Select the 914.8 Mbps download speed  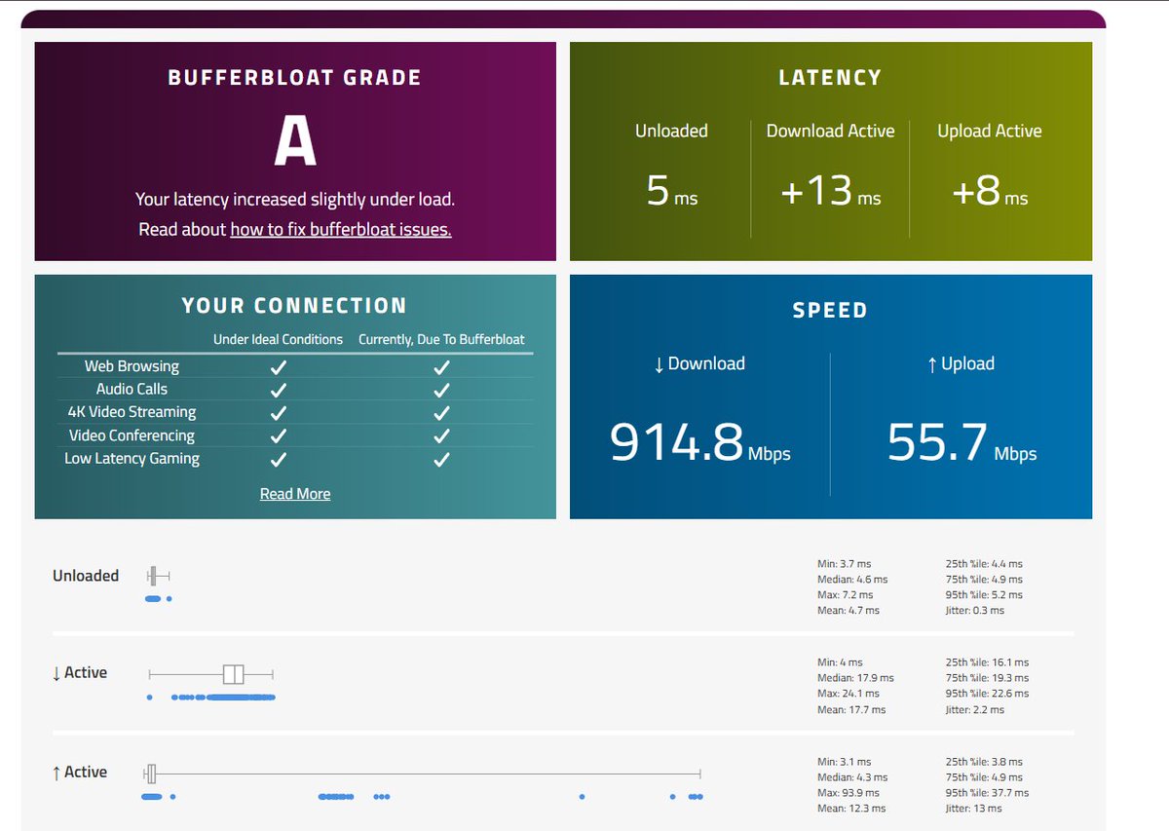click(x=699, y=441)
